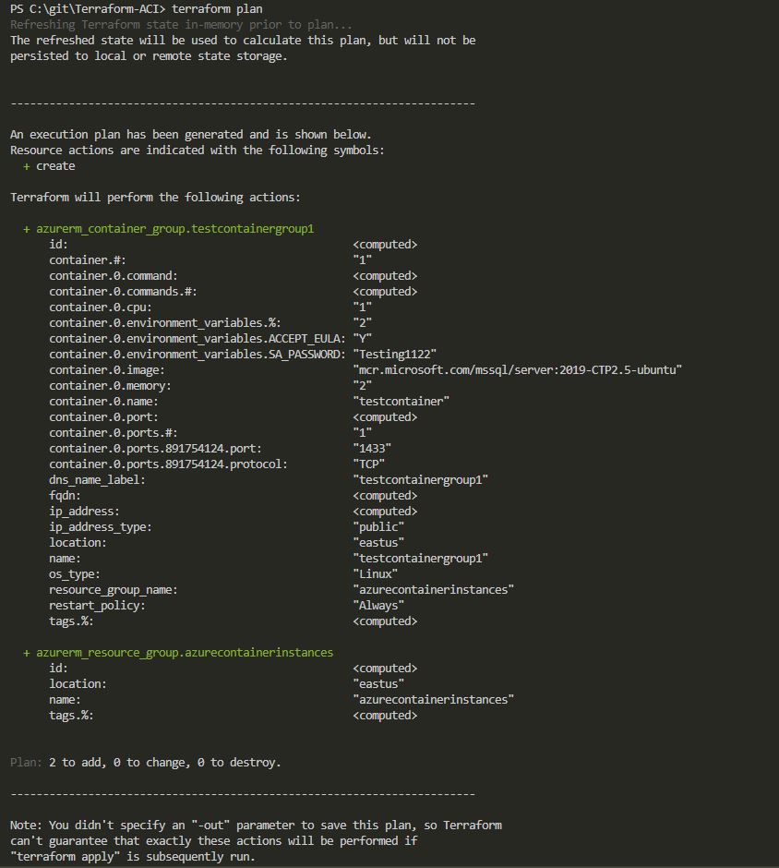Click the resource_group_name value "azurecontainerinstances"
Screen dimensions: 779x868
pyautogui.click(x=433, y=589)
